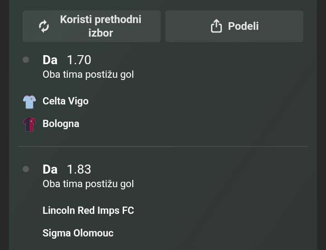Open the Bologna team name
Screen dimensions: 326x250
pos(61,123)
